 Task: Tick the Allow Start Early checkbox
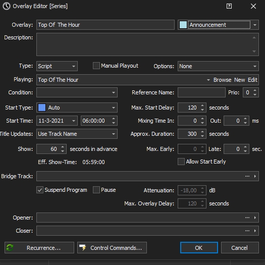coord(181,162)
